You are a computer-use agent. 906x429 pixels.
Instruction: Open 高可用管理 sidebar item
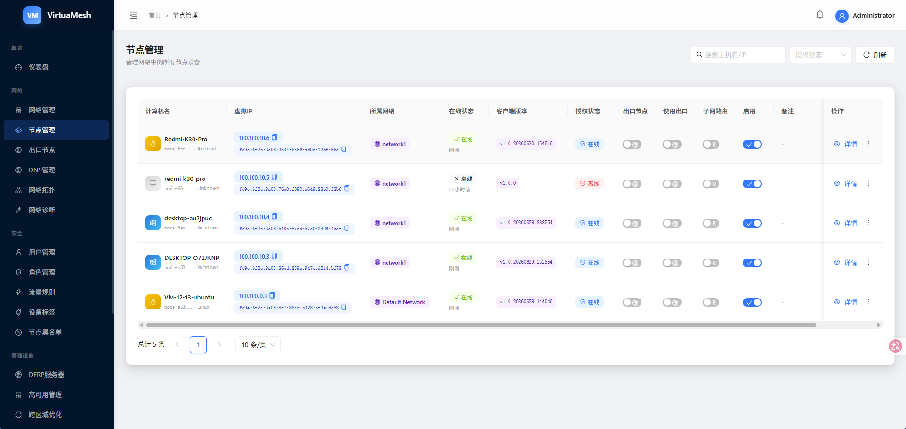pyautogui.click(x=56, y=395)
